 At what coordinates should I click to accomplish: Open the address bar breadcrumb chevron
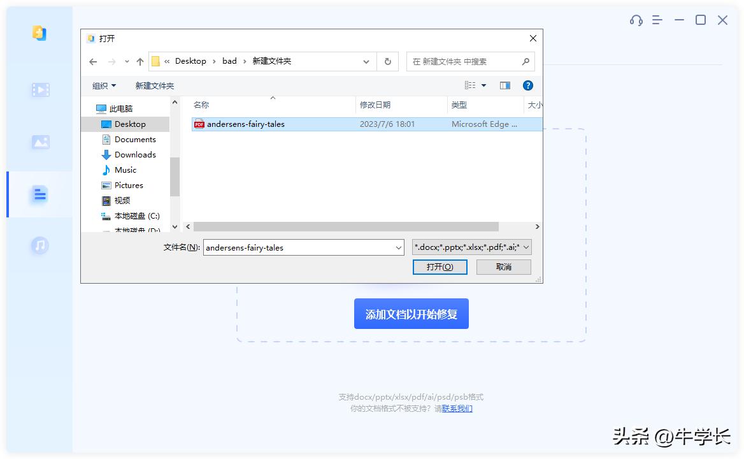(366, 61)
